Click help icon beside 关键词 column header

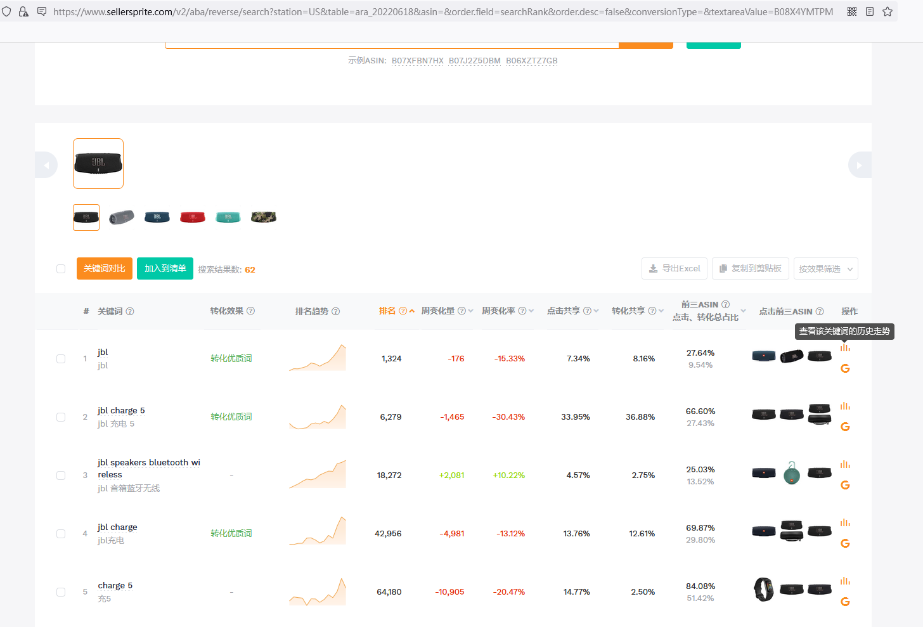130,311
